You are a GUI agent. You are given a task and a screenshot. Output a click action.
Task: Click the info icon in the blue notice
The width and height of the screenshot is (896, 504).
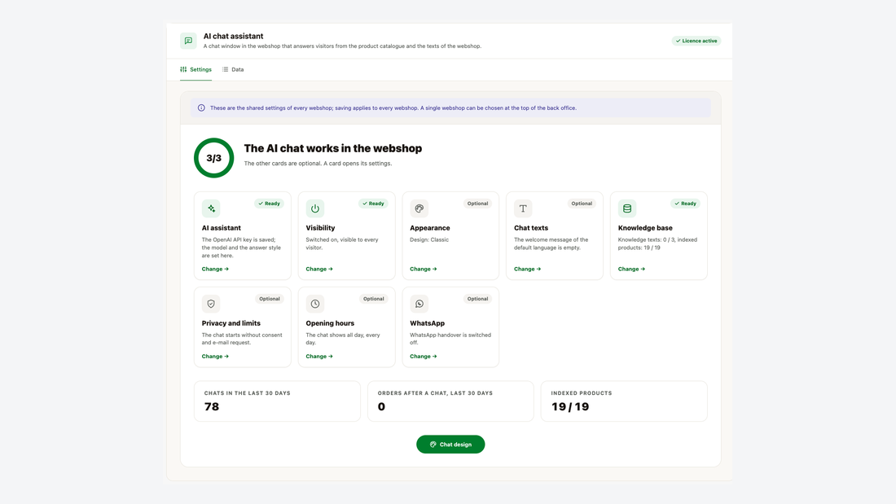point(201,108)
